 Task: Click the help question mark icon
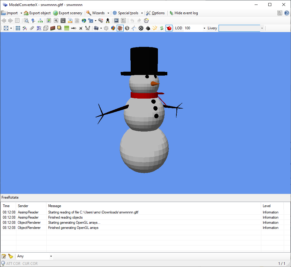click(286, 13)
